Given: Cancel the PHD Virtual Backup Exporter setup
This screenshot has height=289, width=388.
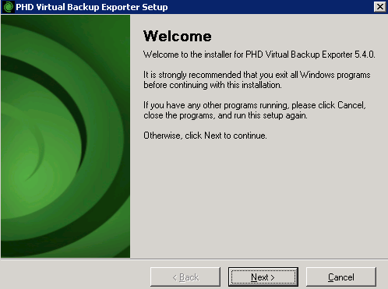Looking at the screenshot, I should (x=341, y=277).
